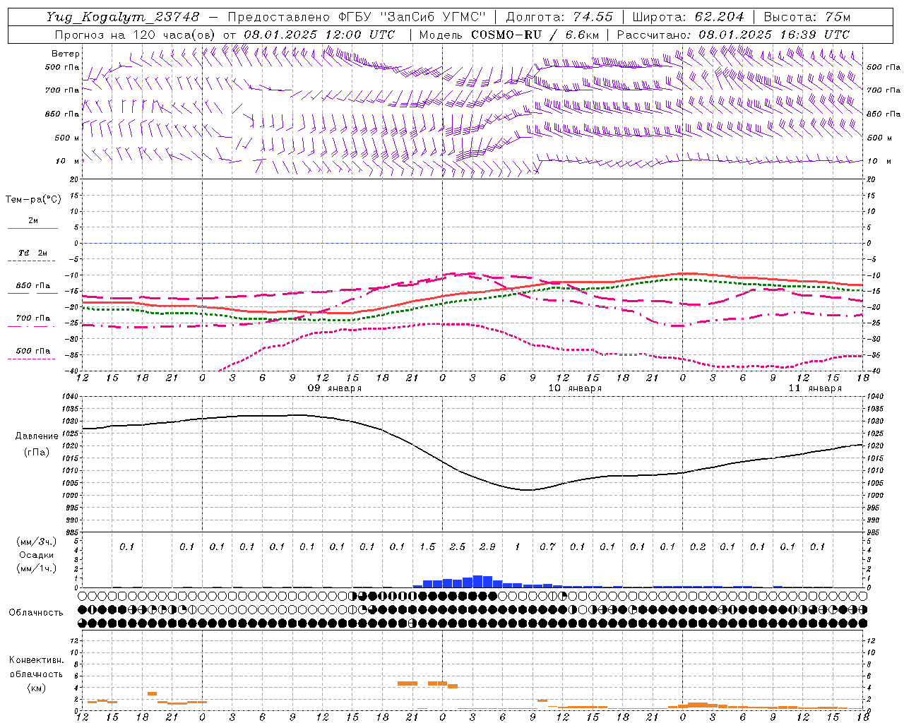Click the Тем-ра(°C) axis title
Screen dimensions: 904x723
(x=33, y=200)
